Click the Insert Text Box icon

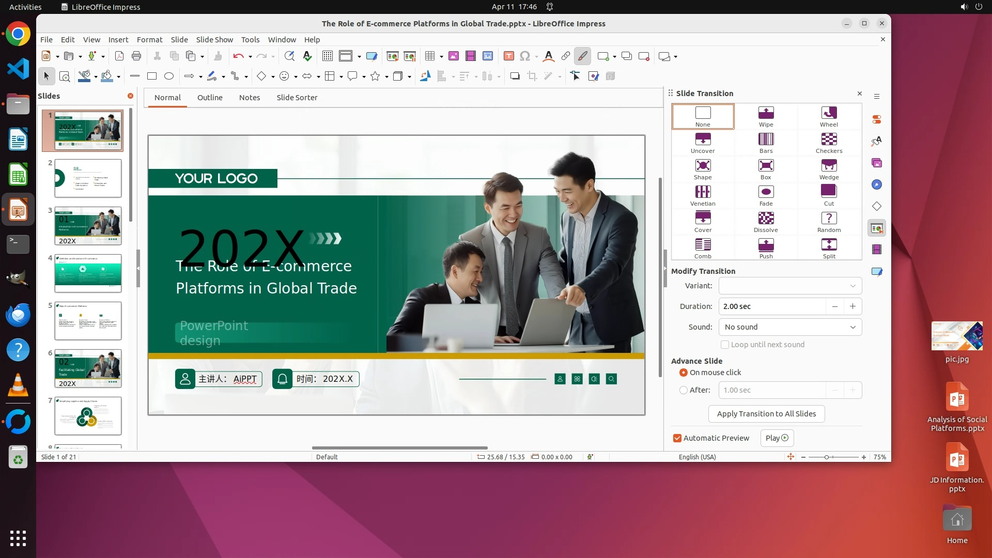(508, 56)
